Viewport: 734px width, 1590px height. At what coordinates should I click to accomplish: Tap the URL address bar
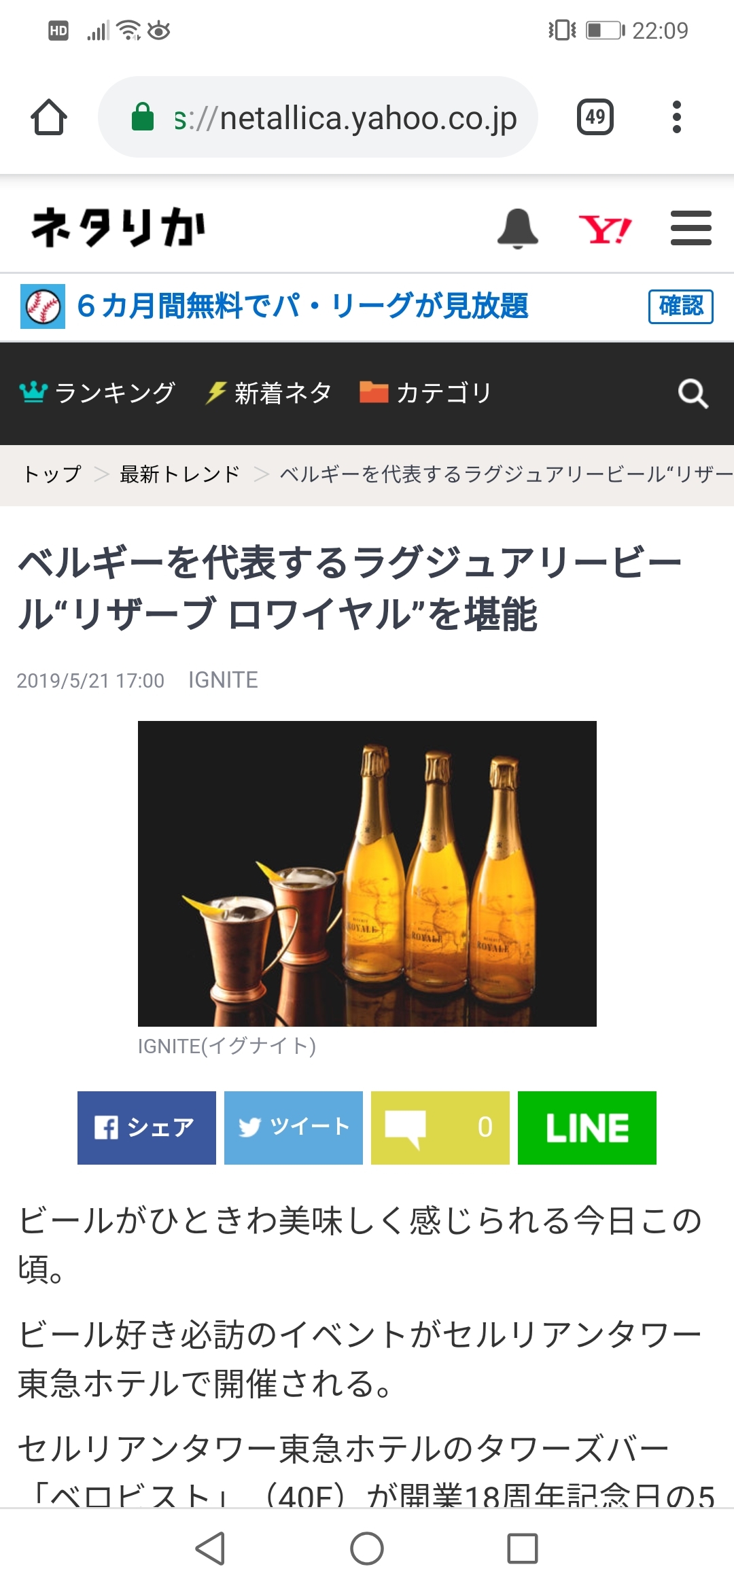pyautogui.click(x=318, y=118)
